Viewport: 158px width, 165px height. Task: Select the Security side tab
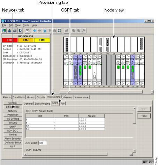(x=13, y=123)
